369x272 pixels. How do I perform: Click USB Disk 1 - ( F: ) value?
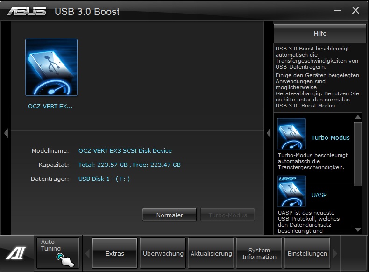coord(104,179)
